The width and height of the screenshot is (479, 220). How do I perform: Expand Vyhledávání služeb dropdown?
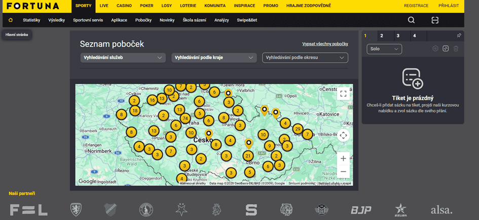tap(123, 57)
